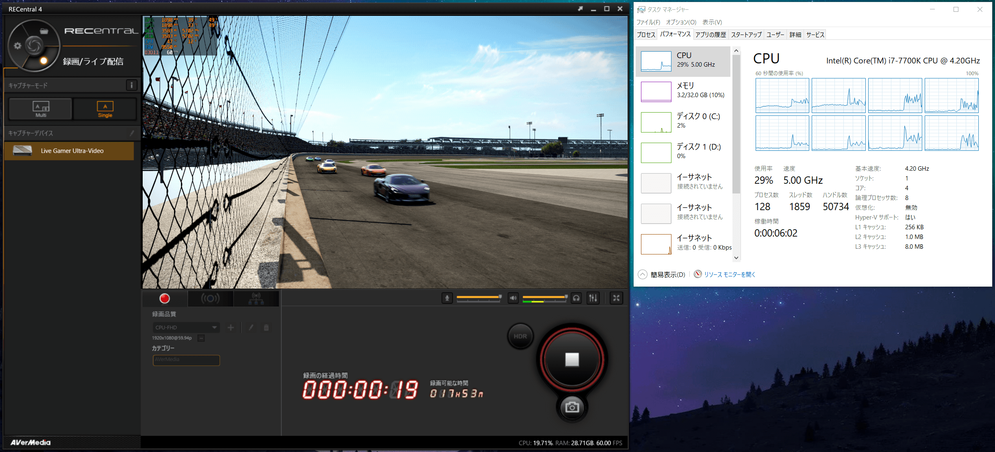
Task: Switch to the Performance tab
Action: point(675,35)
